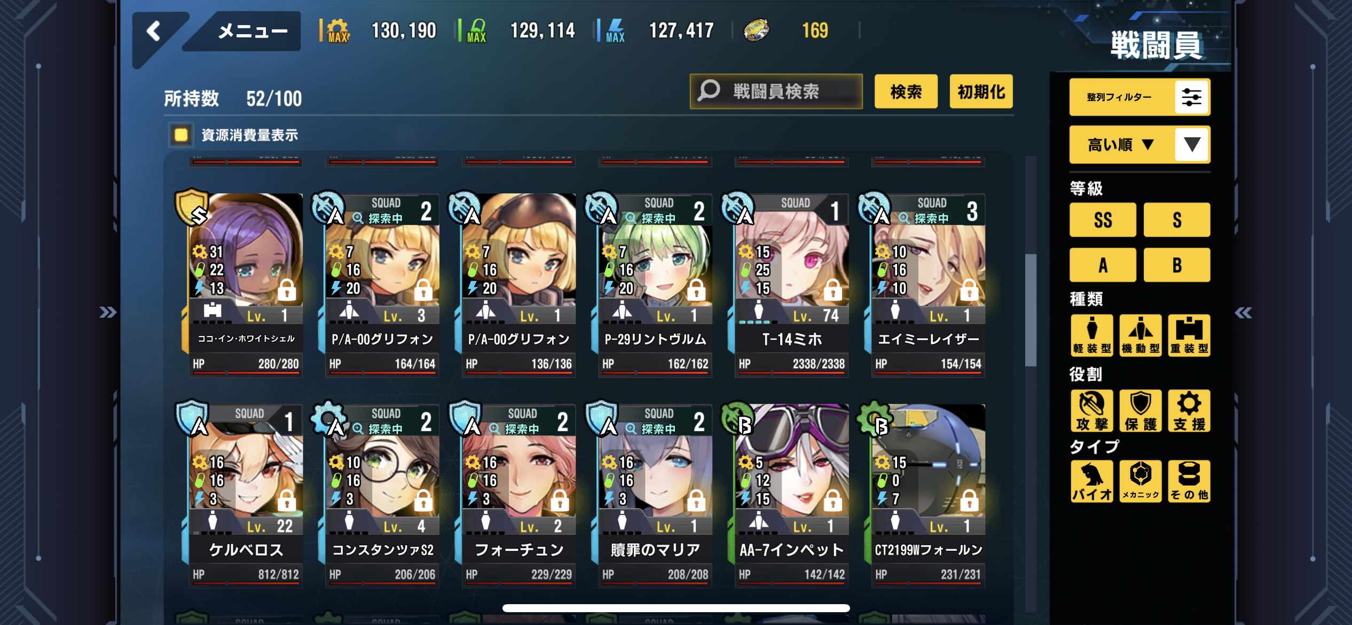The image size is (1352, 625).
Task: Click the 検索 search button
Action: pos(906,91)
